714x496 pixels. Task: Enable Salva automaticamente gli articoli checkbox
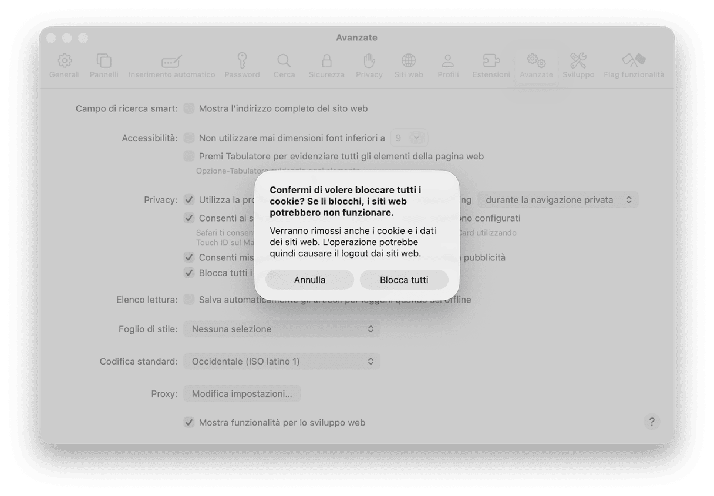[189, 300]
